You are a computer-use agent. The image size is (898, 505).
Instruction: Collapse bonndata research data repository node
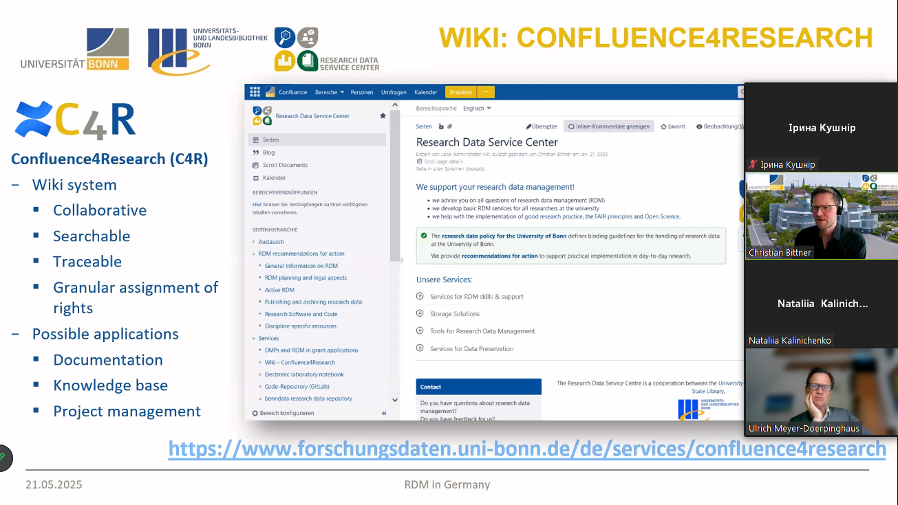pos(260,399)
